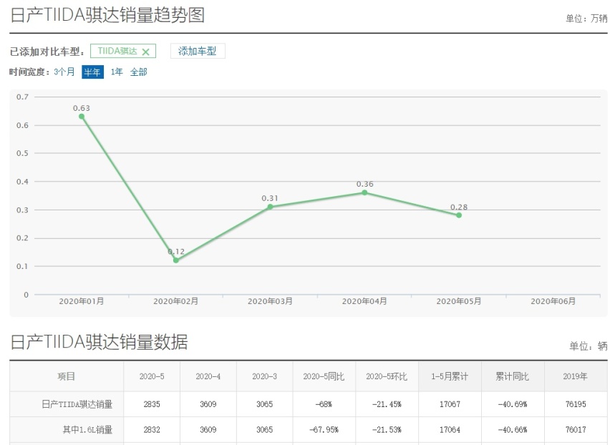Screen dimensions: 610x445
Task: Click the 2020年04月 axis label
Action: pyautogui.click(x=364, y=301)
